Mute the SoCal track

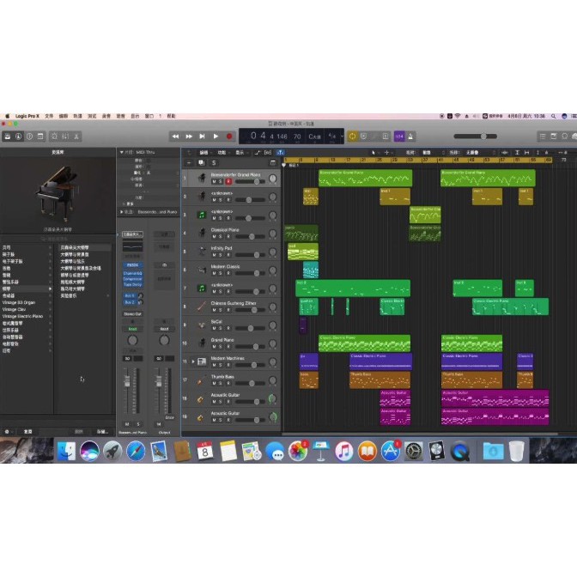[x=214, y=328]
